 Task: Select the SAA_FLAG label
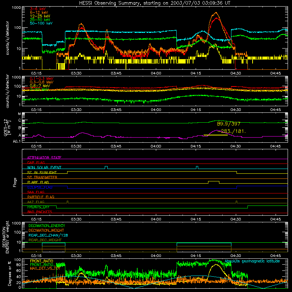click(36, 192)
